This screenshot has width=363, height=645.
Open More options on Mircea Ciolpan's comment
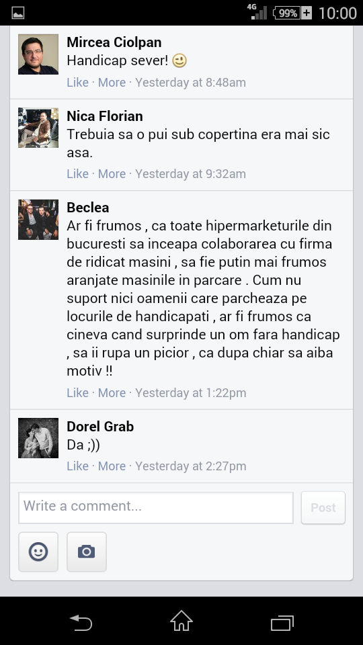[112, 82]
